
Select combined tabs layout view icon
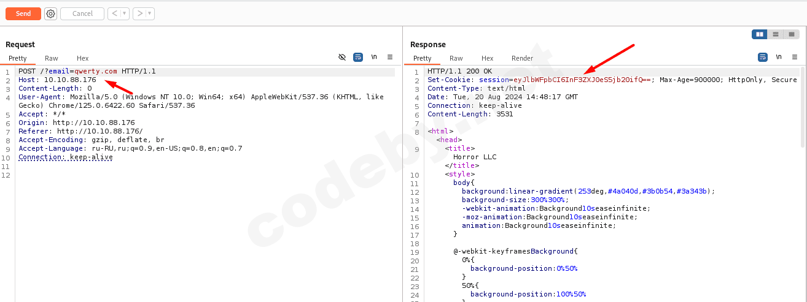[792, 34]
